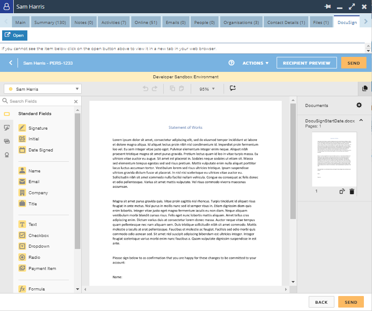The height and width of the screenshot is (311, 372).
Task: Select the Radio field
Action: pos(30,257)
